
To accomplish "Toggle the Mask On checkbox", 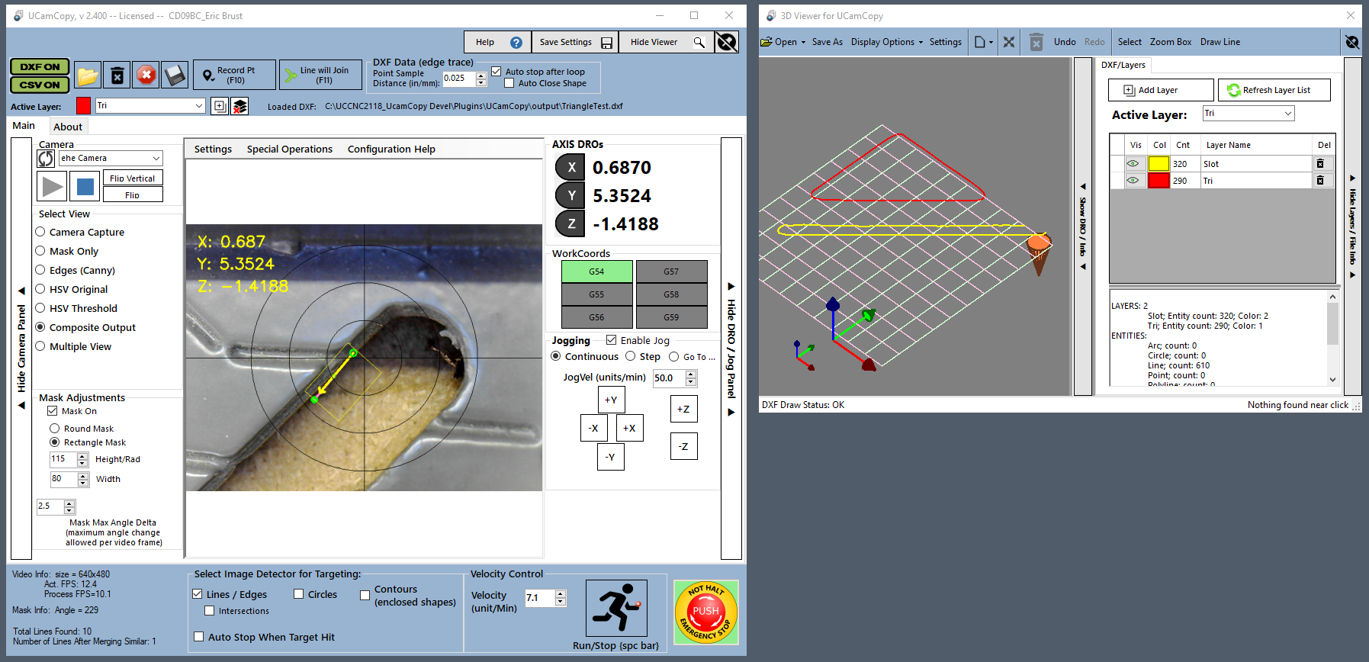I will point(53,411).
